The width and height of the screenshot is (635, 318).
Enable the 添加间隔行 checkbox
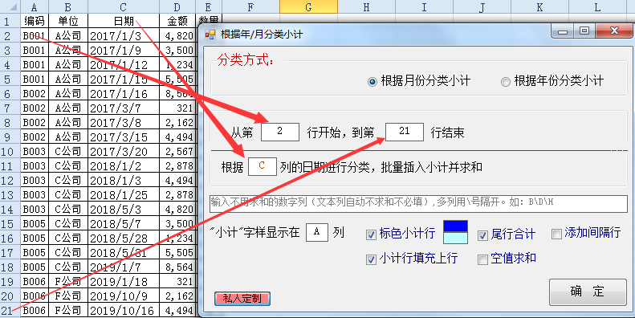tap(586, 234)
